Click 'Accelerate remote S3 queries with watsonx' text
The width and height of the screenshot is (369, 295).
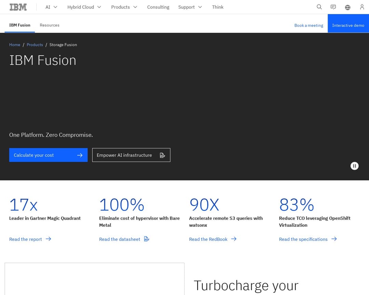[226, 222]
